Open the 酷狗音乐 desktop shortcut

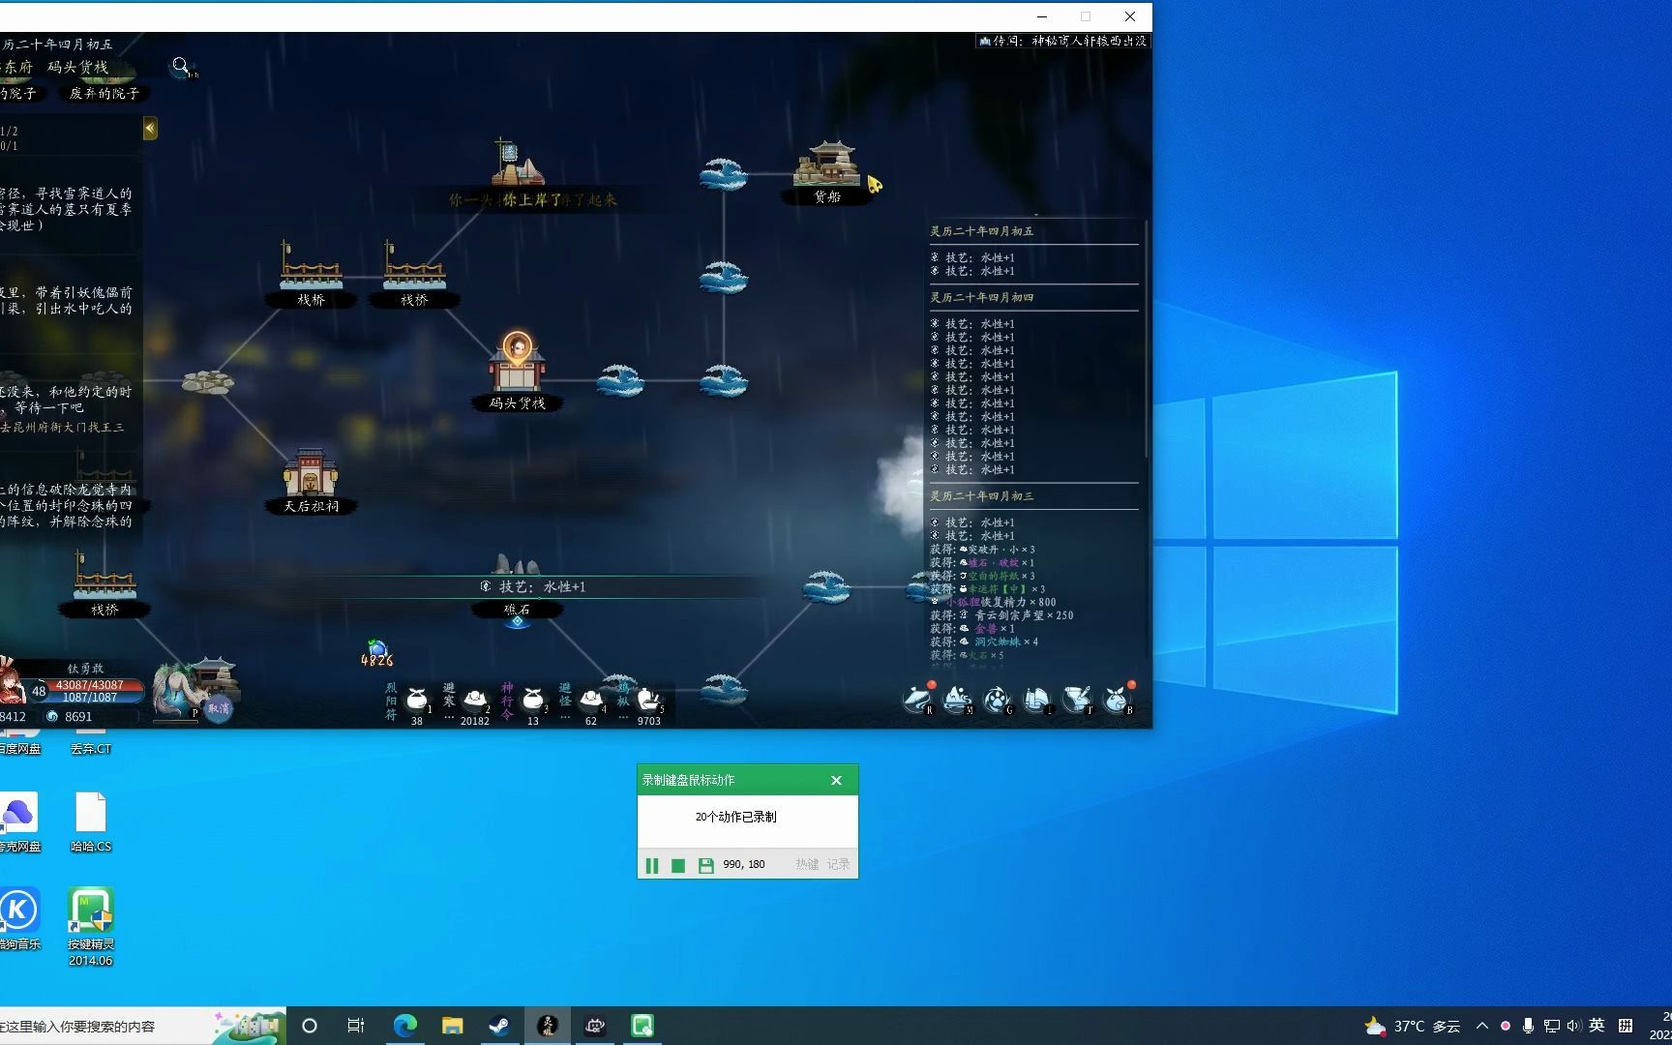(x=18, y=919)
